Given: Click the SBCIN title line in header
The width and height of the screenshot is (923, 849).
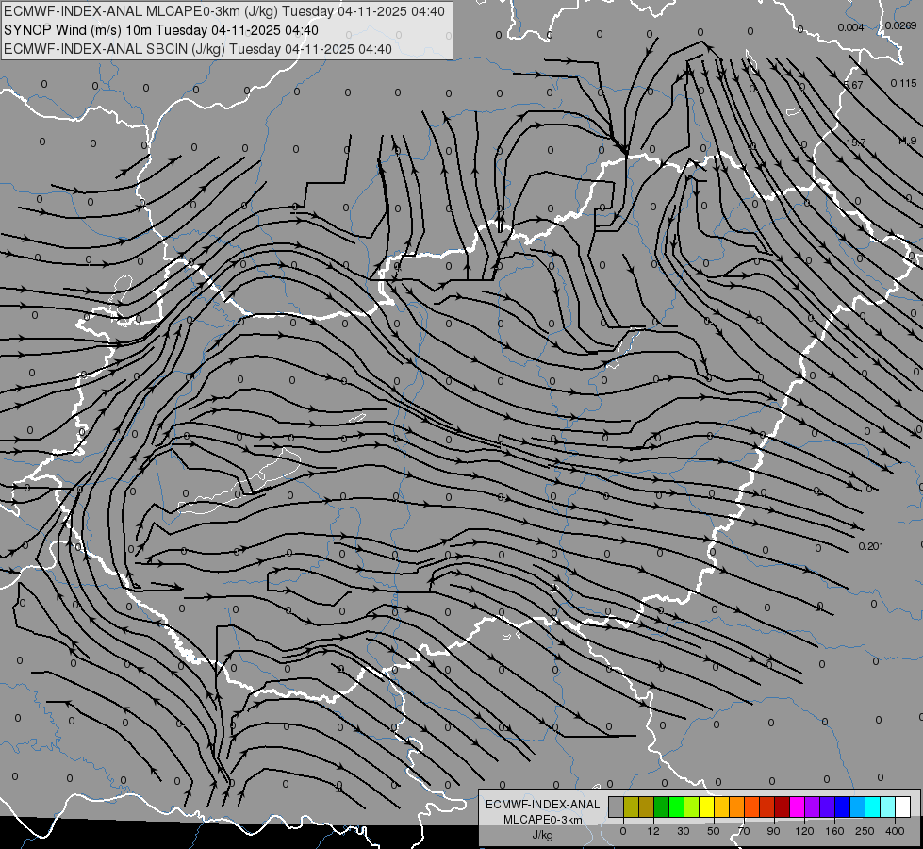Looking at the screenshot, I should click(x=198, y=49).
